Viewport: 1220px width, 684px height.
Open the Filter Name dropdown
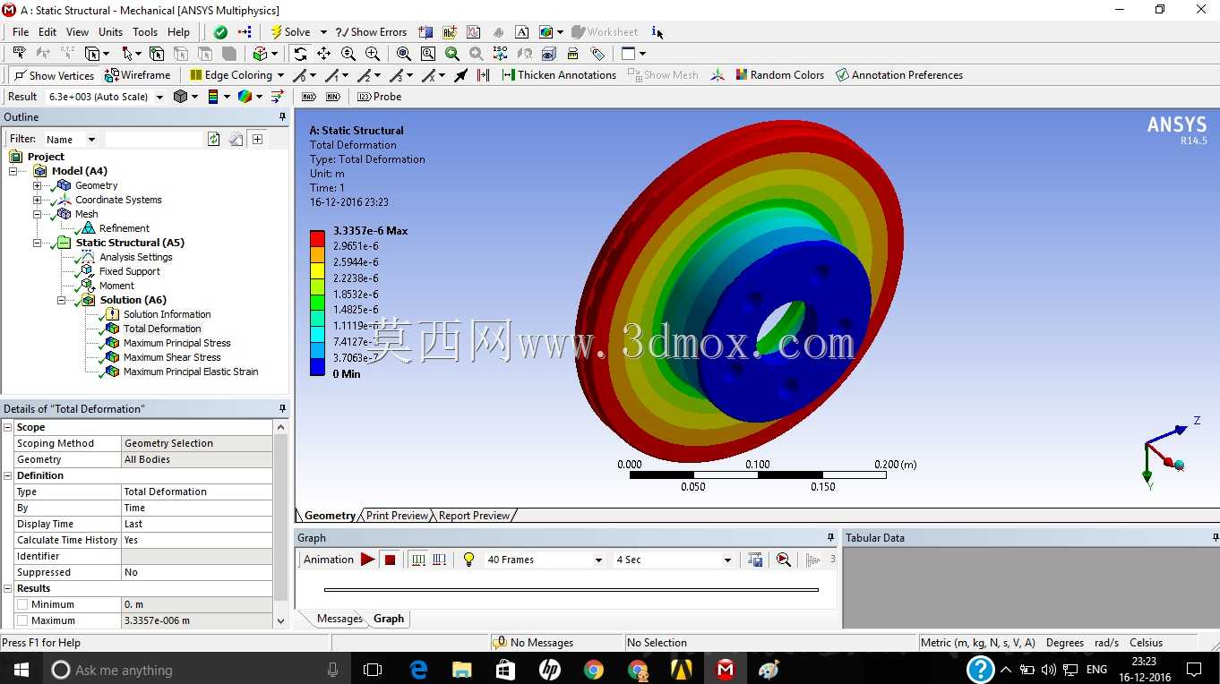(x=90, y=140)
